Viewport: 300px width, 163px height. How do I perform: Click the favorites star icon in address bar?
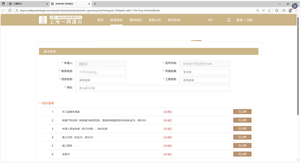[x=269, y=11]
